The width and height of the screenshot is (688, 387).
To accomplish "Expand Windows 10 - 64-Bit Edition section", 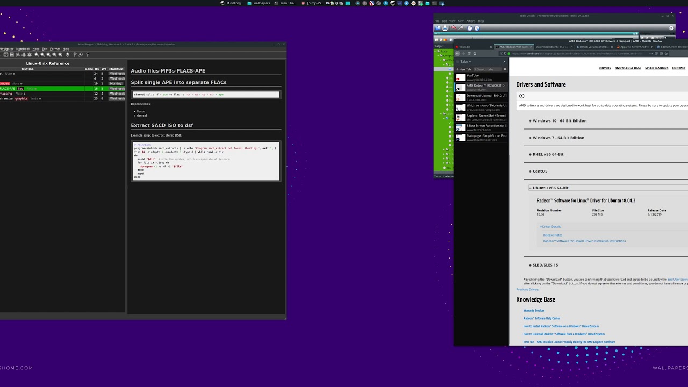I will coord(557,121).
